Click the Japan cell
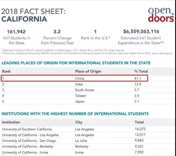 (x=80, y=101)
